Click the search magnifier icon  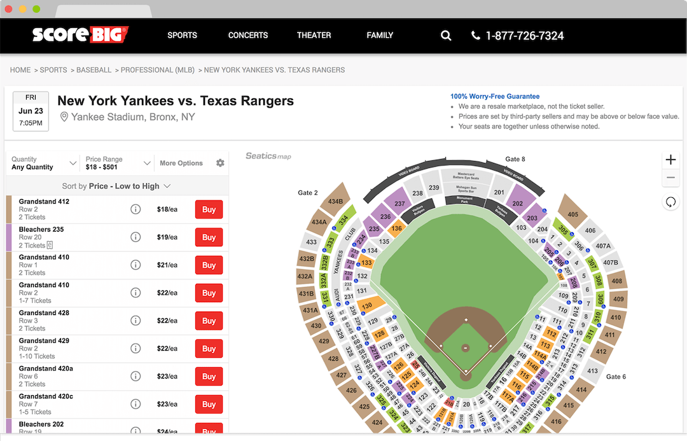point(446,36)
